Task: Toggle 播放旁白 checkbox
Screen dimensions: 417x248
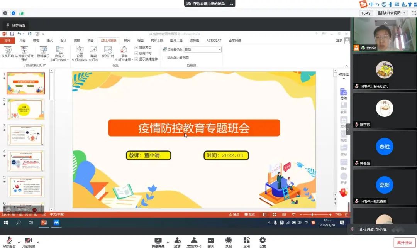Action: point(136,47)
